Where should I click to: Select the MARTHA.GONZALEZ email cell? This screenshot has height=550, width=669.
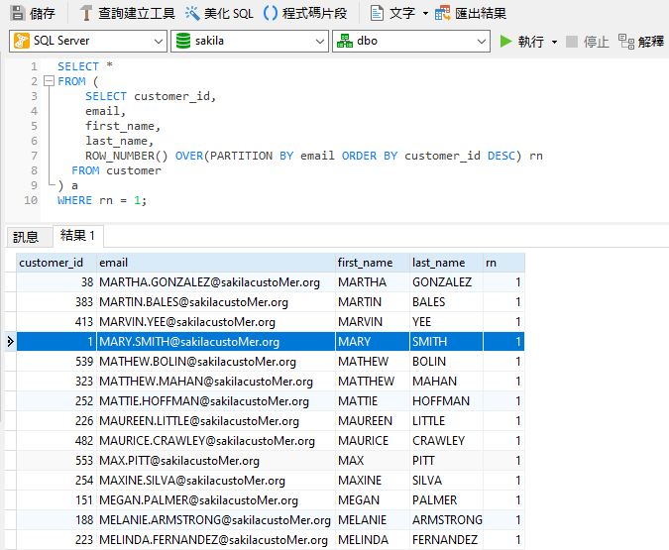pyautogui.click(x=209, y=282)
